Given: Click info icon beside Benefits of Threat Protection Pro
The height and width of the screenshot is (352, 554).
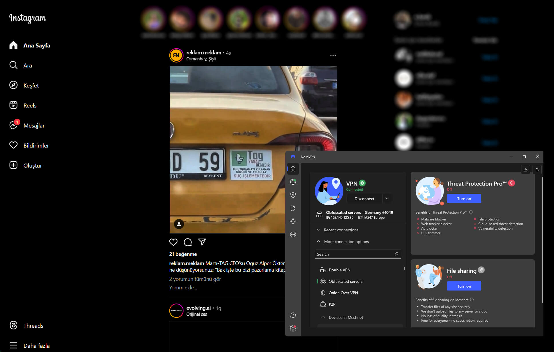Looking at the screenshot, I should pyautogui.click(x=471, y=212).
